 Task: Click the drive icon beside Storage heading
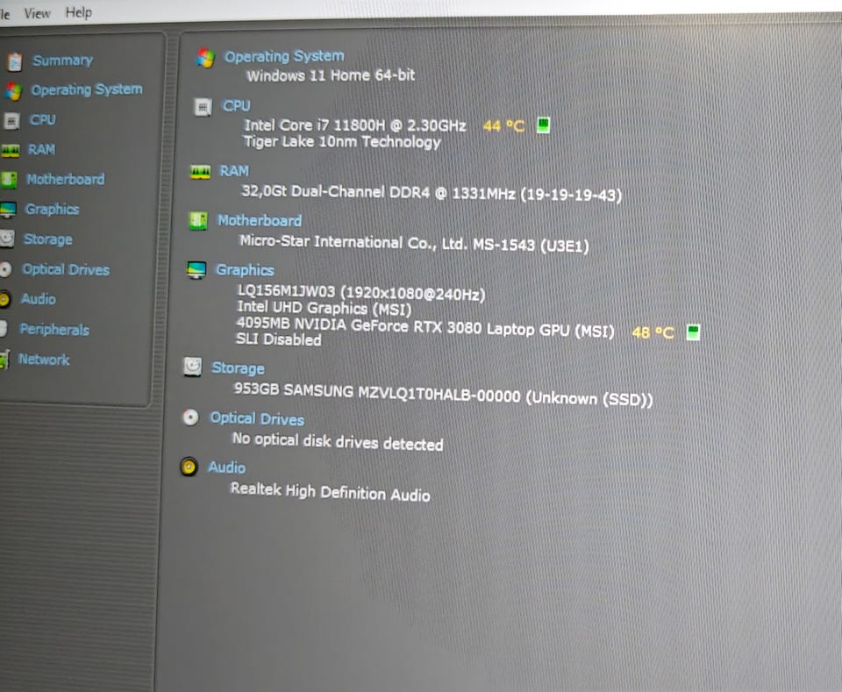[x=193, y=367]
